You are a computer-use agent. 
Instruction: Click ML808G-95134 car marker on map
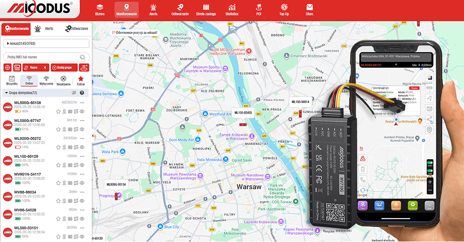tap(116, 196)
